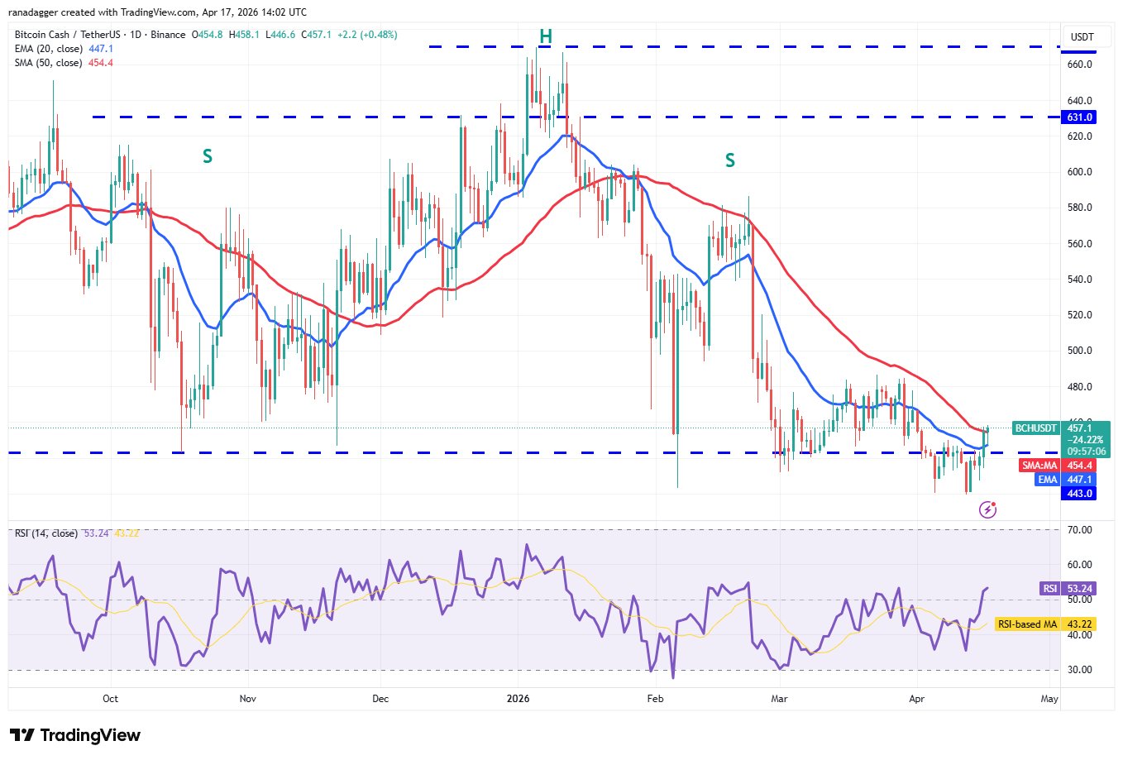The height and width of the screenshot is (760, 1123).
Task: Open the EMA (20, close) indicator legend
Action: [48, 49]
